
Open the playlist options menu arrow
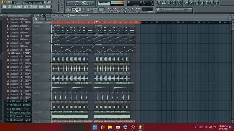tap(35, 15)
